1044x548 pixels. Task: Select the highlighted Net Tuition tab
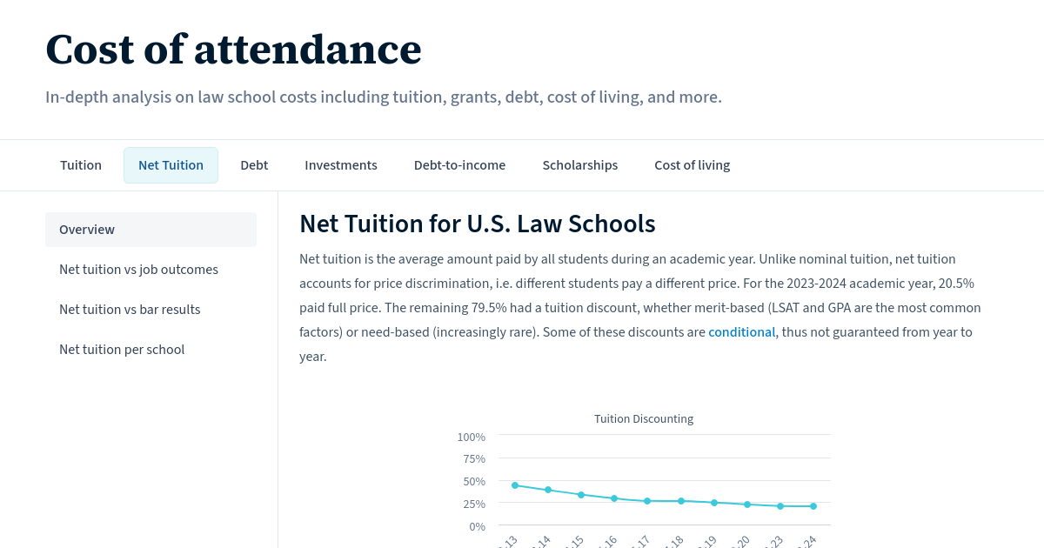tap(171, 164)
